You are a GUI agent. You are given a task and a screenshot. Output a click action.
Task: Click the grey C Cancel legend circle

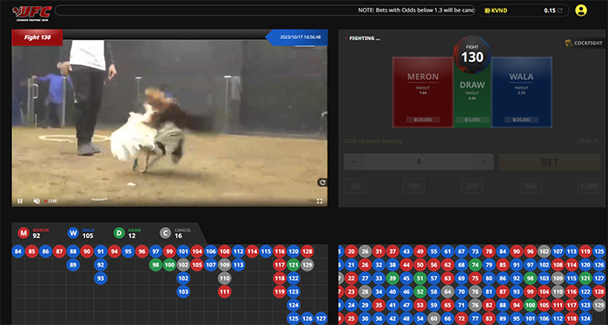point(166,233)
